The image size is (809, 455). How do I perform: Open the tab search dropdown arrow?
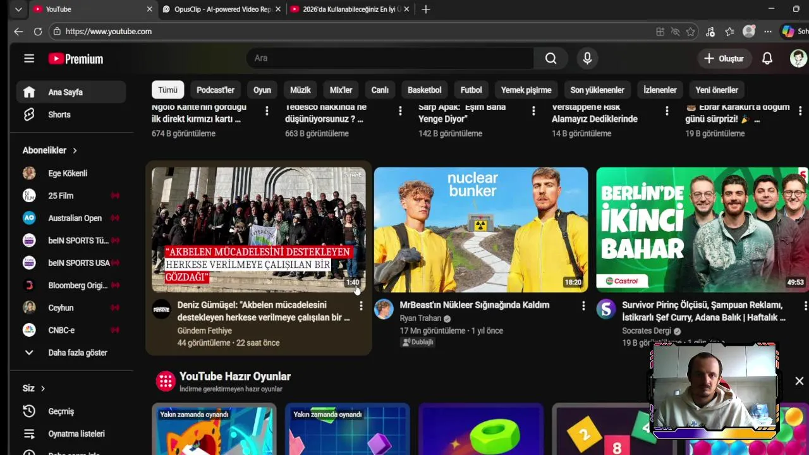pos(18,9)
